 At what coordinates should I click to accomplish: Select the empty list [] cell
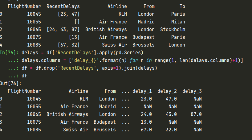pyautogui.click(x=77, y=22)
